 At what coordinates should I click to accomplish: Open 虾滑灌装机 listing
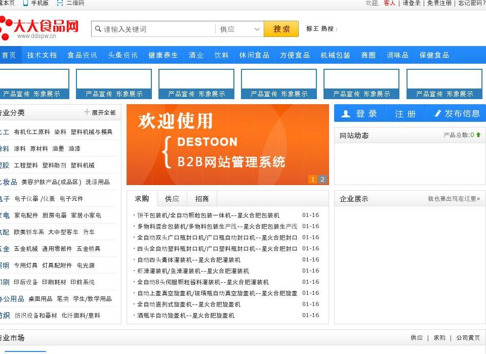(193, 271)
